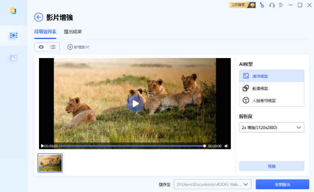Click the diamond premium icon
Screen dimensions: 314x192
(252, 5)
